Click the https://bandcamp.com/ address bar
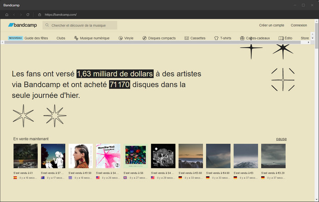Image resolution: width=319 pixels, height=202 pixels. click(61, 15)
